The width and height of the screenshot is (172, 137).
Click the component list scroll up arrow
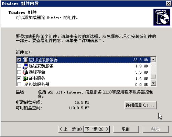point(153,60)
